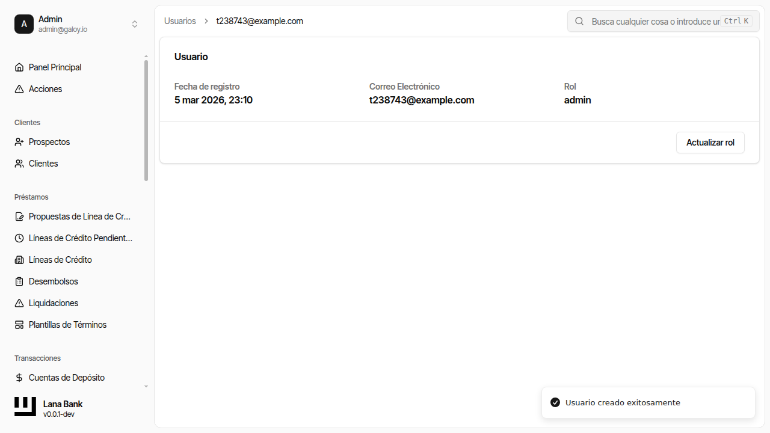
Task: Focus the global search input field
Action: [654, 21]
